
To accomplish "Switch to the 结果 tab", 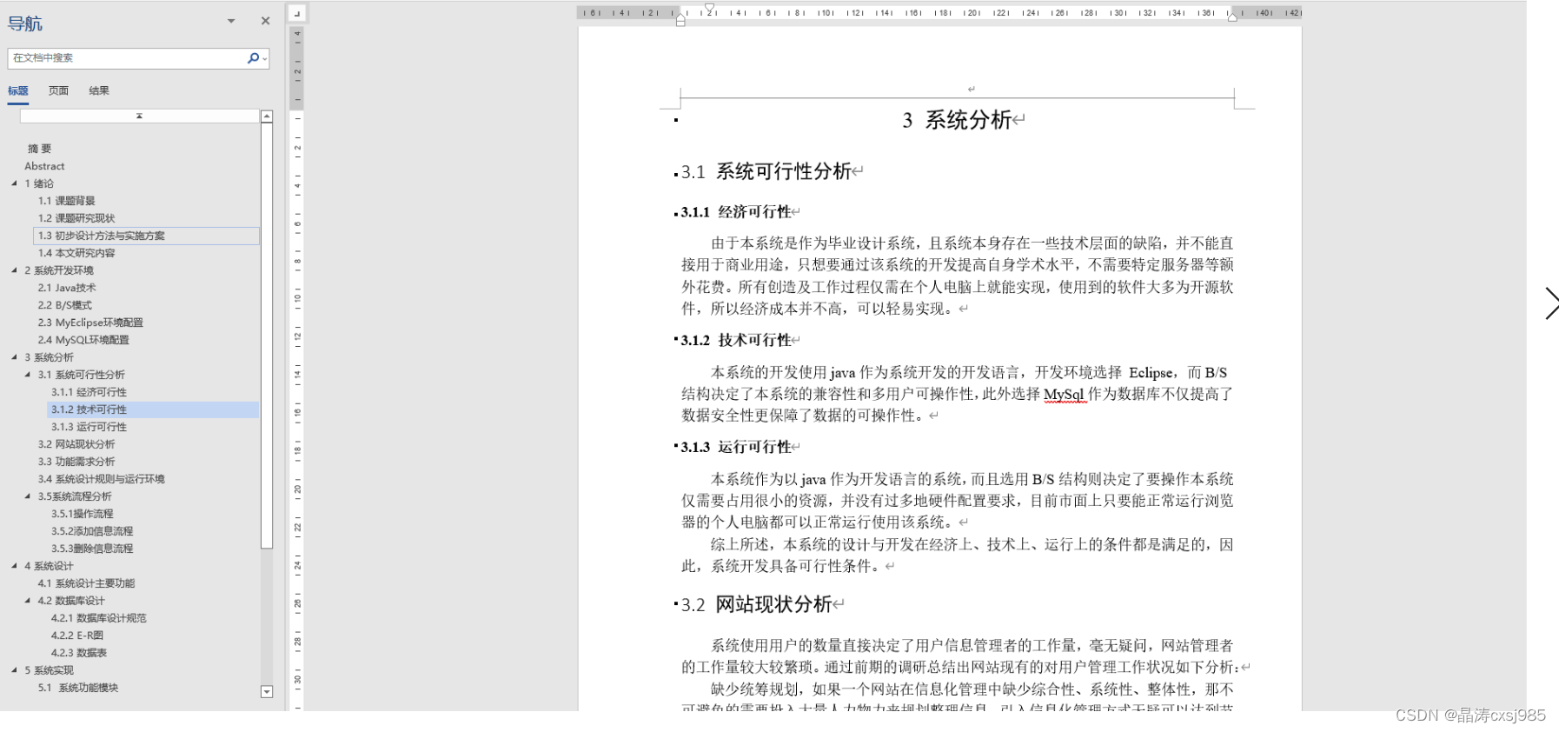I will 99,91.
